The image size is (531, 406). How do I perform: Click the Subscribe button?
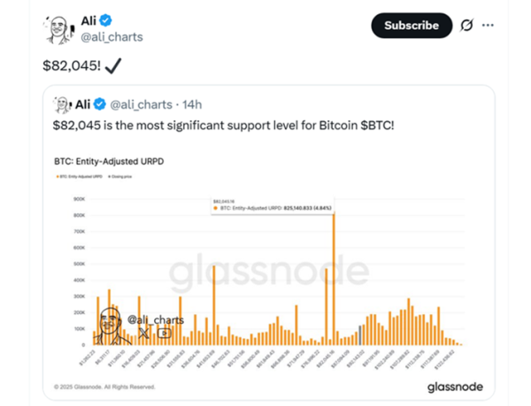[x=411, y=26]
